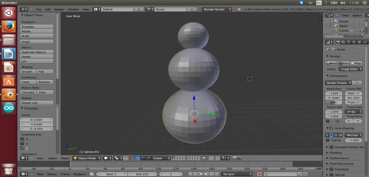
Task: Open the Help menu
Action: [86, 10]
